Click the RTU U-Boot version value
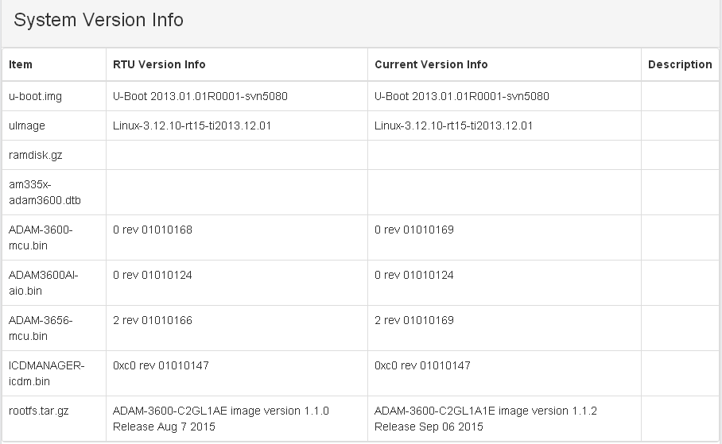 [x=200, y=96]
